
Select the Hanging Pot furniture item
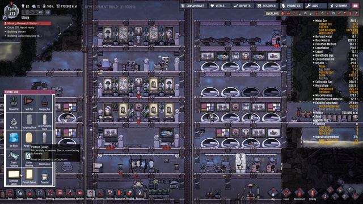pos(45,103)
